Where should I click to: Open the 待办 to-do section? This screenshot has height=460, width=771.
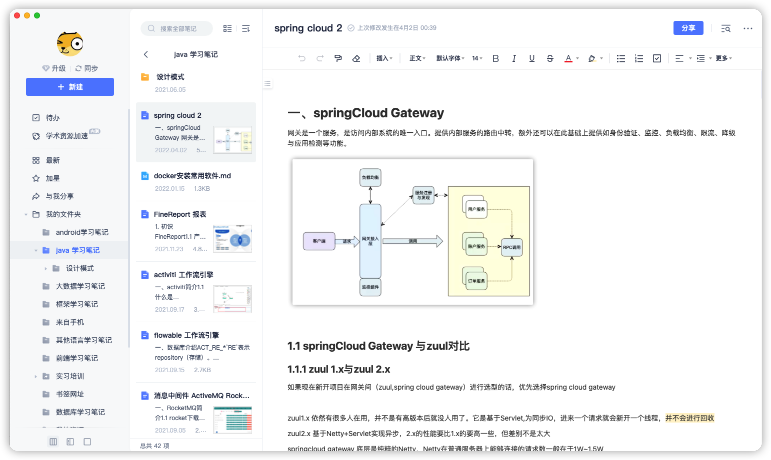[52, 118]
